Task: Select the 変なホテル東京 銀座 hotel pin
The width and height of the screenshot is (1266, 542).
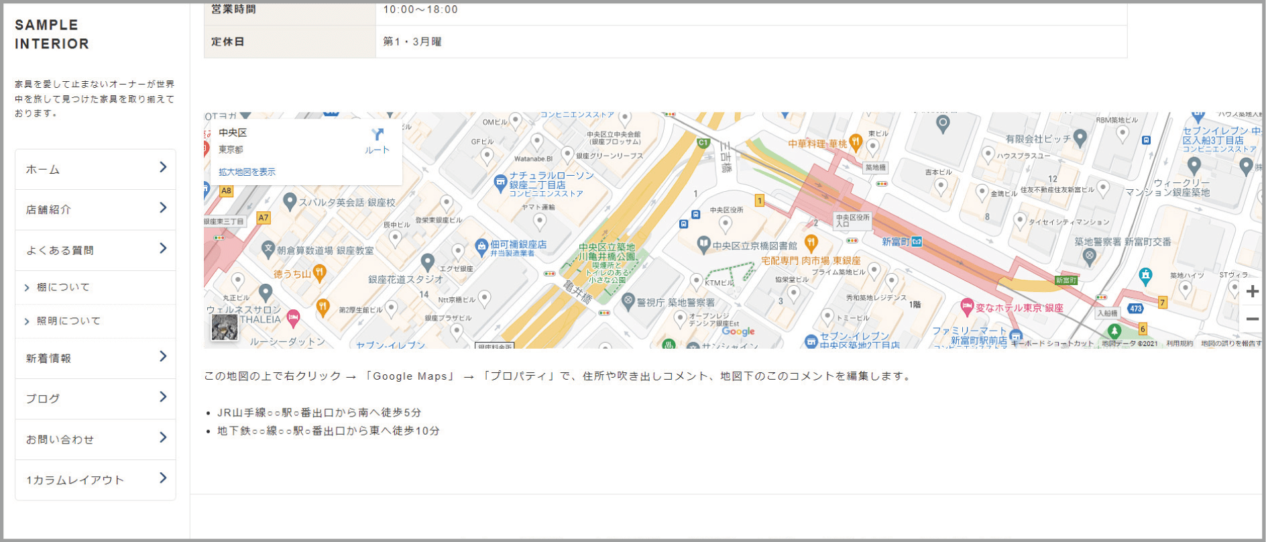Action: [966, 307]
